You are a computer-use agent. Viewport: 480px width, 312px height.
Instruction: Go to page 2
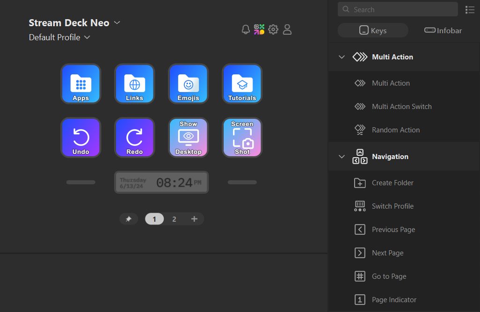(x=174, y=219)
